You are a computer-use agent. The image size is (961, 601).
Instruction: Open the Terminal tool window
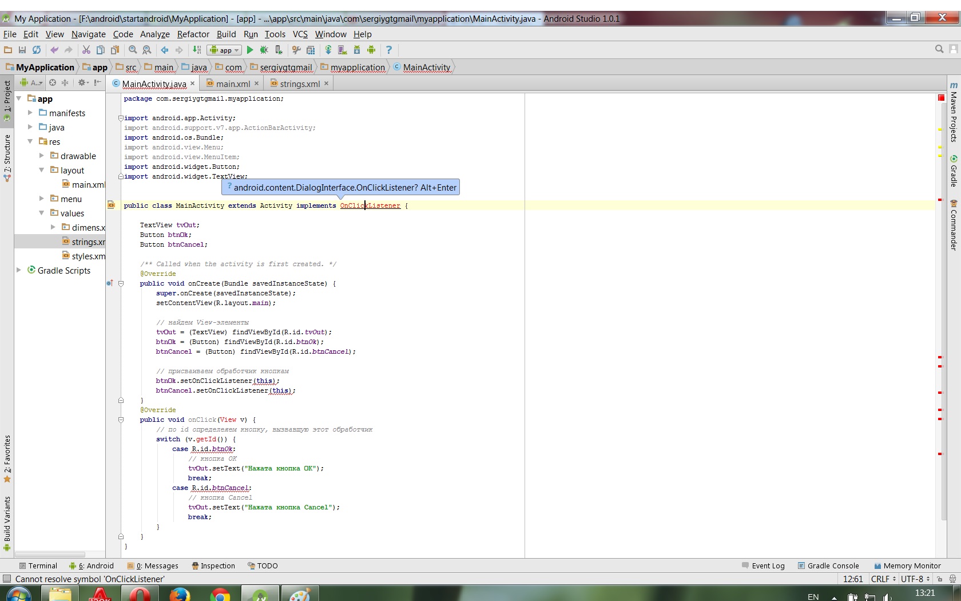tap(38, 566)
